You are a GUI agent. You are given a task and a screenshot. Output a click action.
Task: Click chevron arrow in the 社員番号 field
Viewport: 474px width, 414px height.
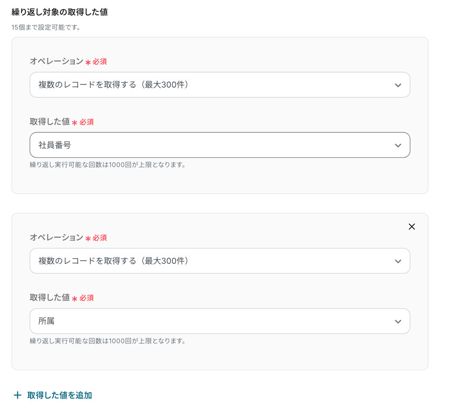tap(398, 145)
